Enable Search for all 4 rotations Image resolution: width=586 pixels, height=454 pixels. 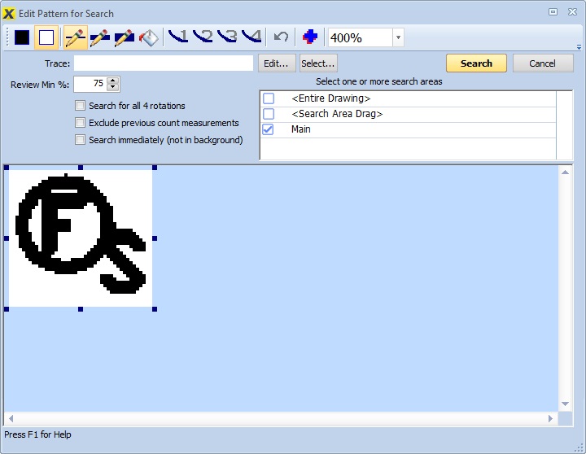click(80, 106)
